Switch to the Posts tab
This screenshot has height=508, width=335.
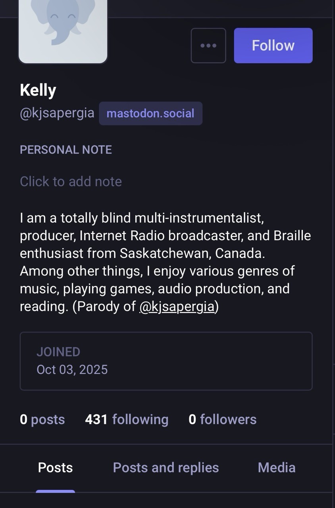(55, 468)
